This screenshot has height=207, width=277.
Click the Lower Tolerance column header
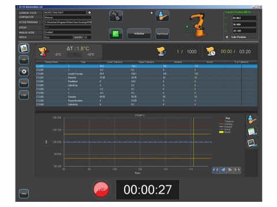[x=115, y=62]
